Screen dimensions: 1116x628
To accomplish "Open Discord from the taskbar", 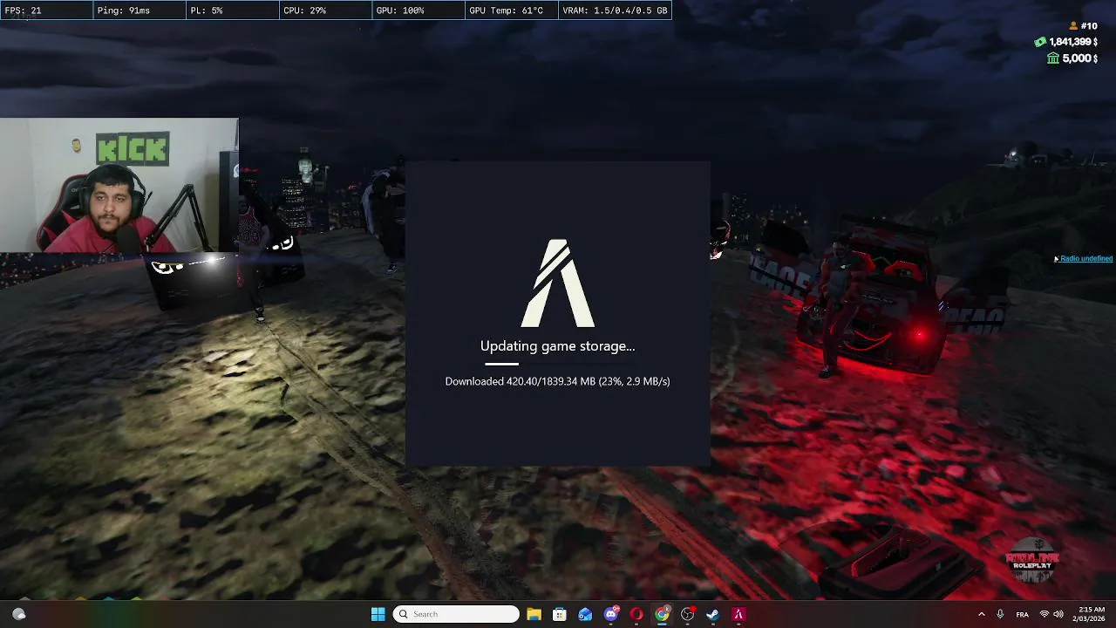I will [x=611, y=614].
